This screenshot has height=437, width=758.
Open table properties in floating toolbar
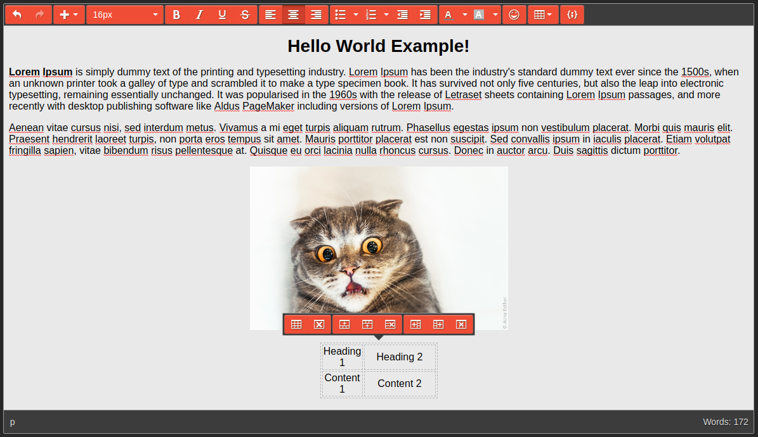coord(296,324)
